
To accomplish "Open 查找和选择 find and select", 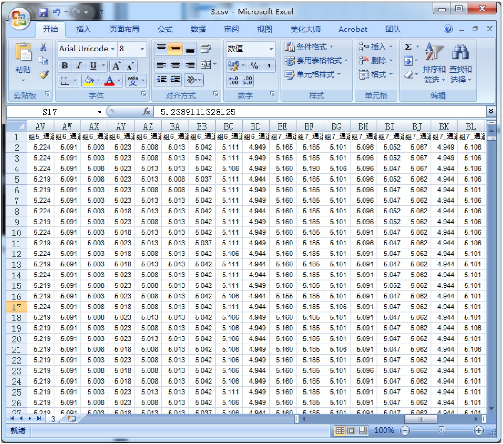I will pyautogui.click(x=461, y=63).
